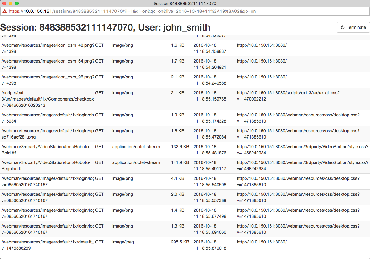
Task: Terminate the john_smith session
Action: point(353,27)
